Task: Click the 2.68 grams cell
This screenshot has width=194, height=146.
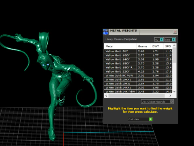Action: [x=143, y=79]
